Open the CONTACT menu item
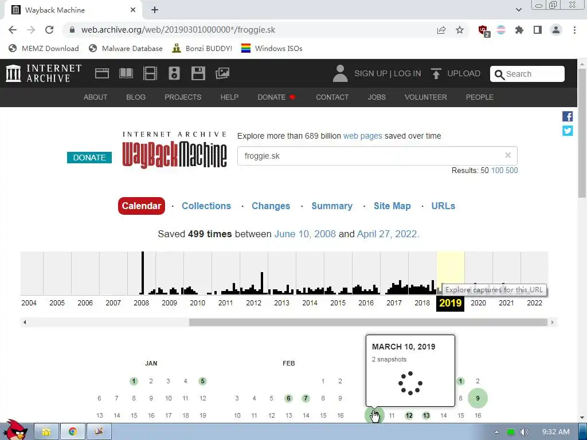 332,97
